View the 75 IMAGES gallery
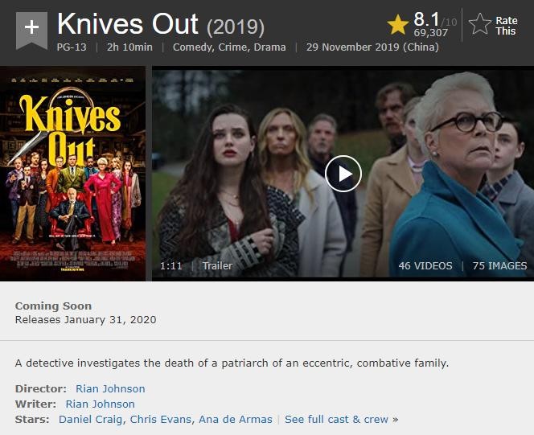The image size is (534, 435). [499, 266]
